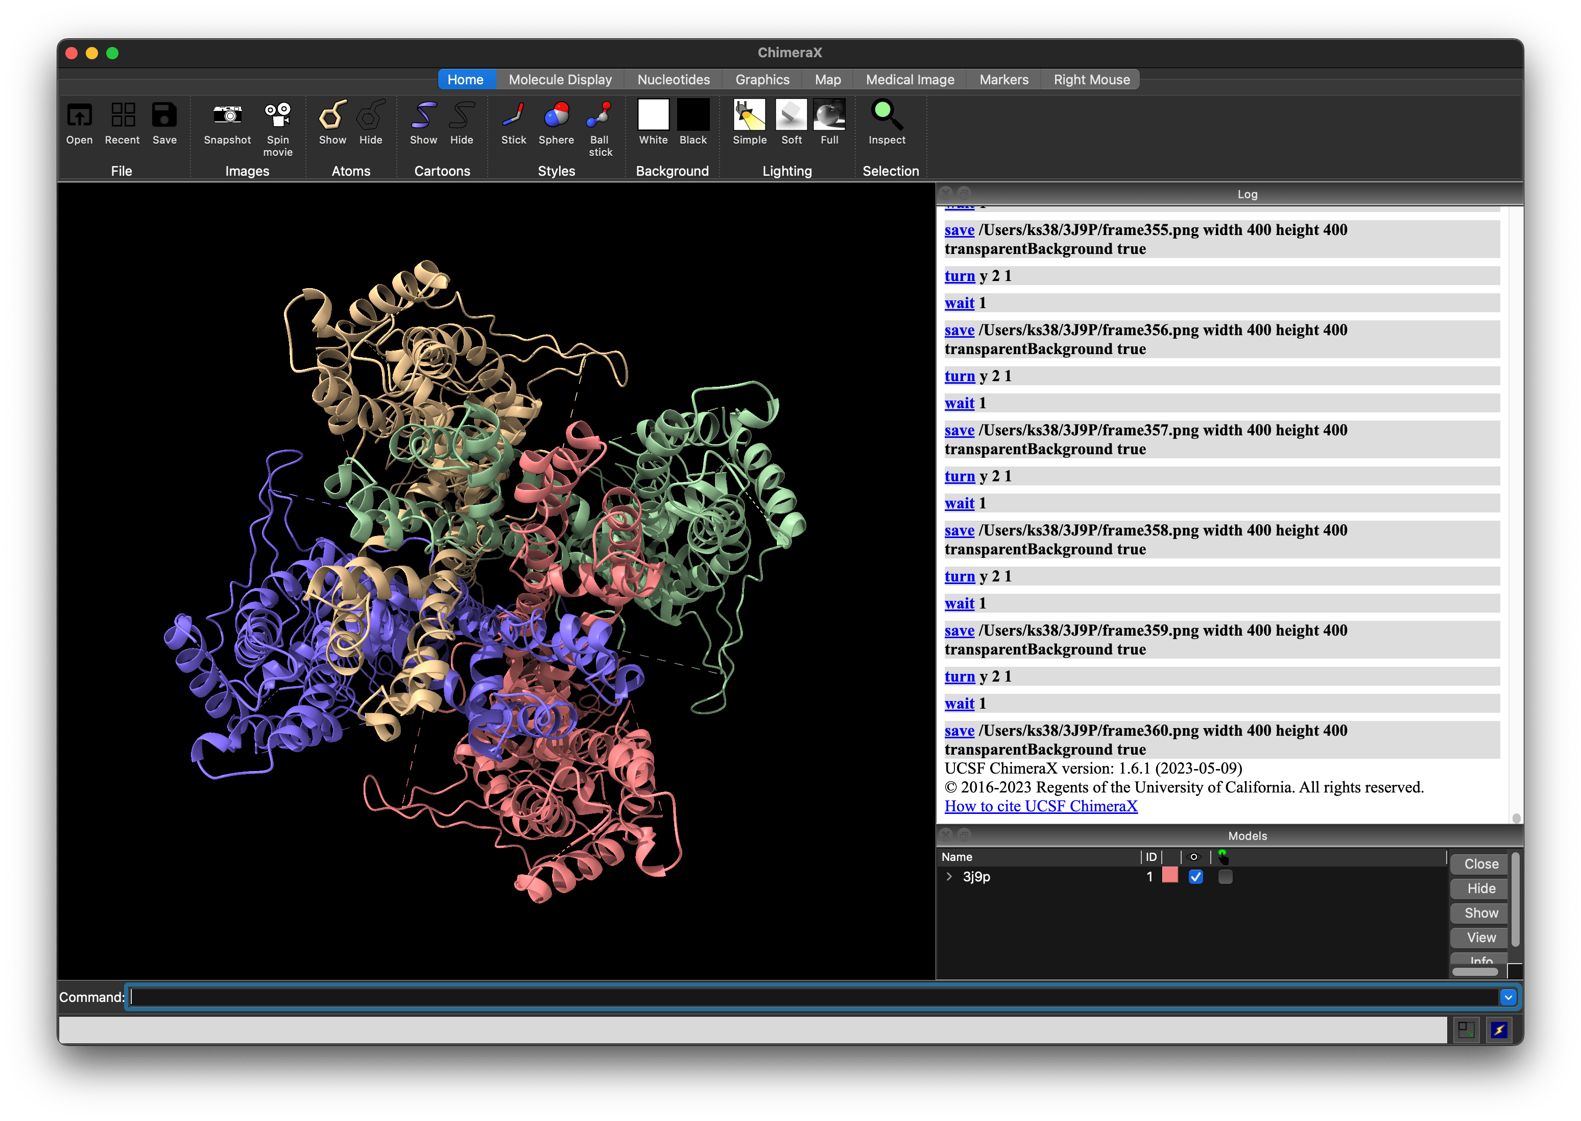Open the Right Mouse tab

1091,79
